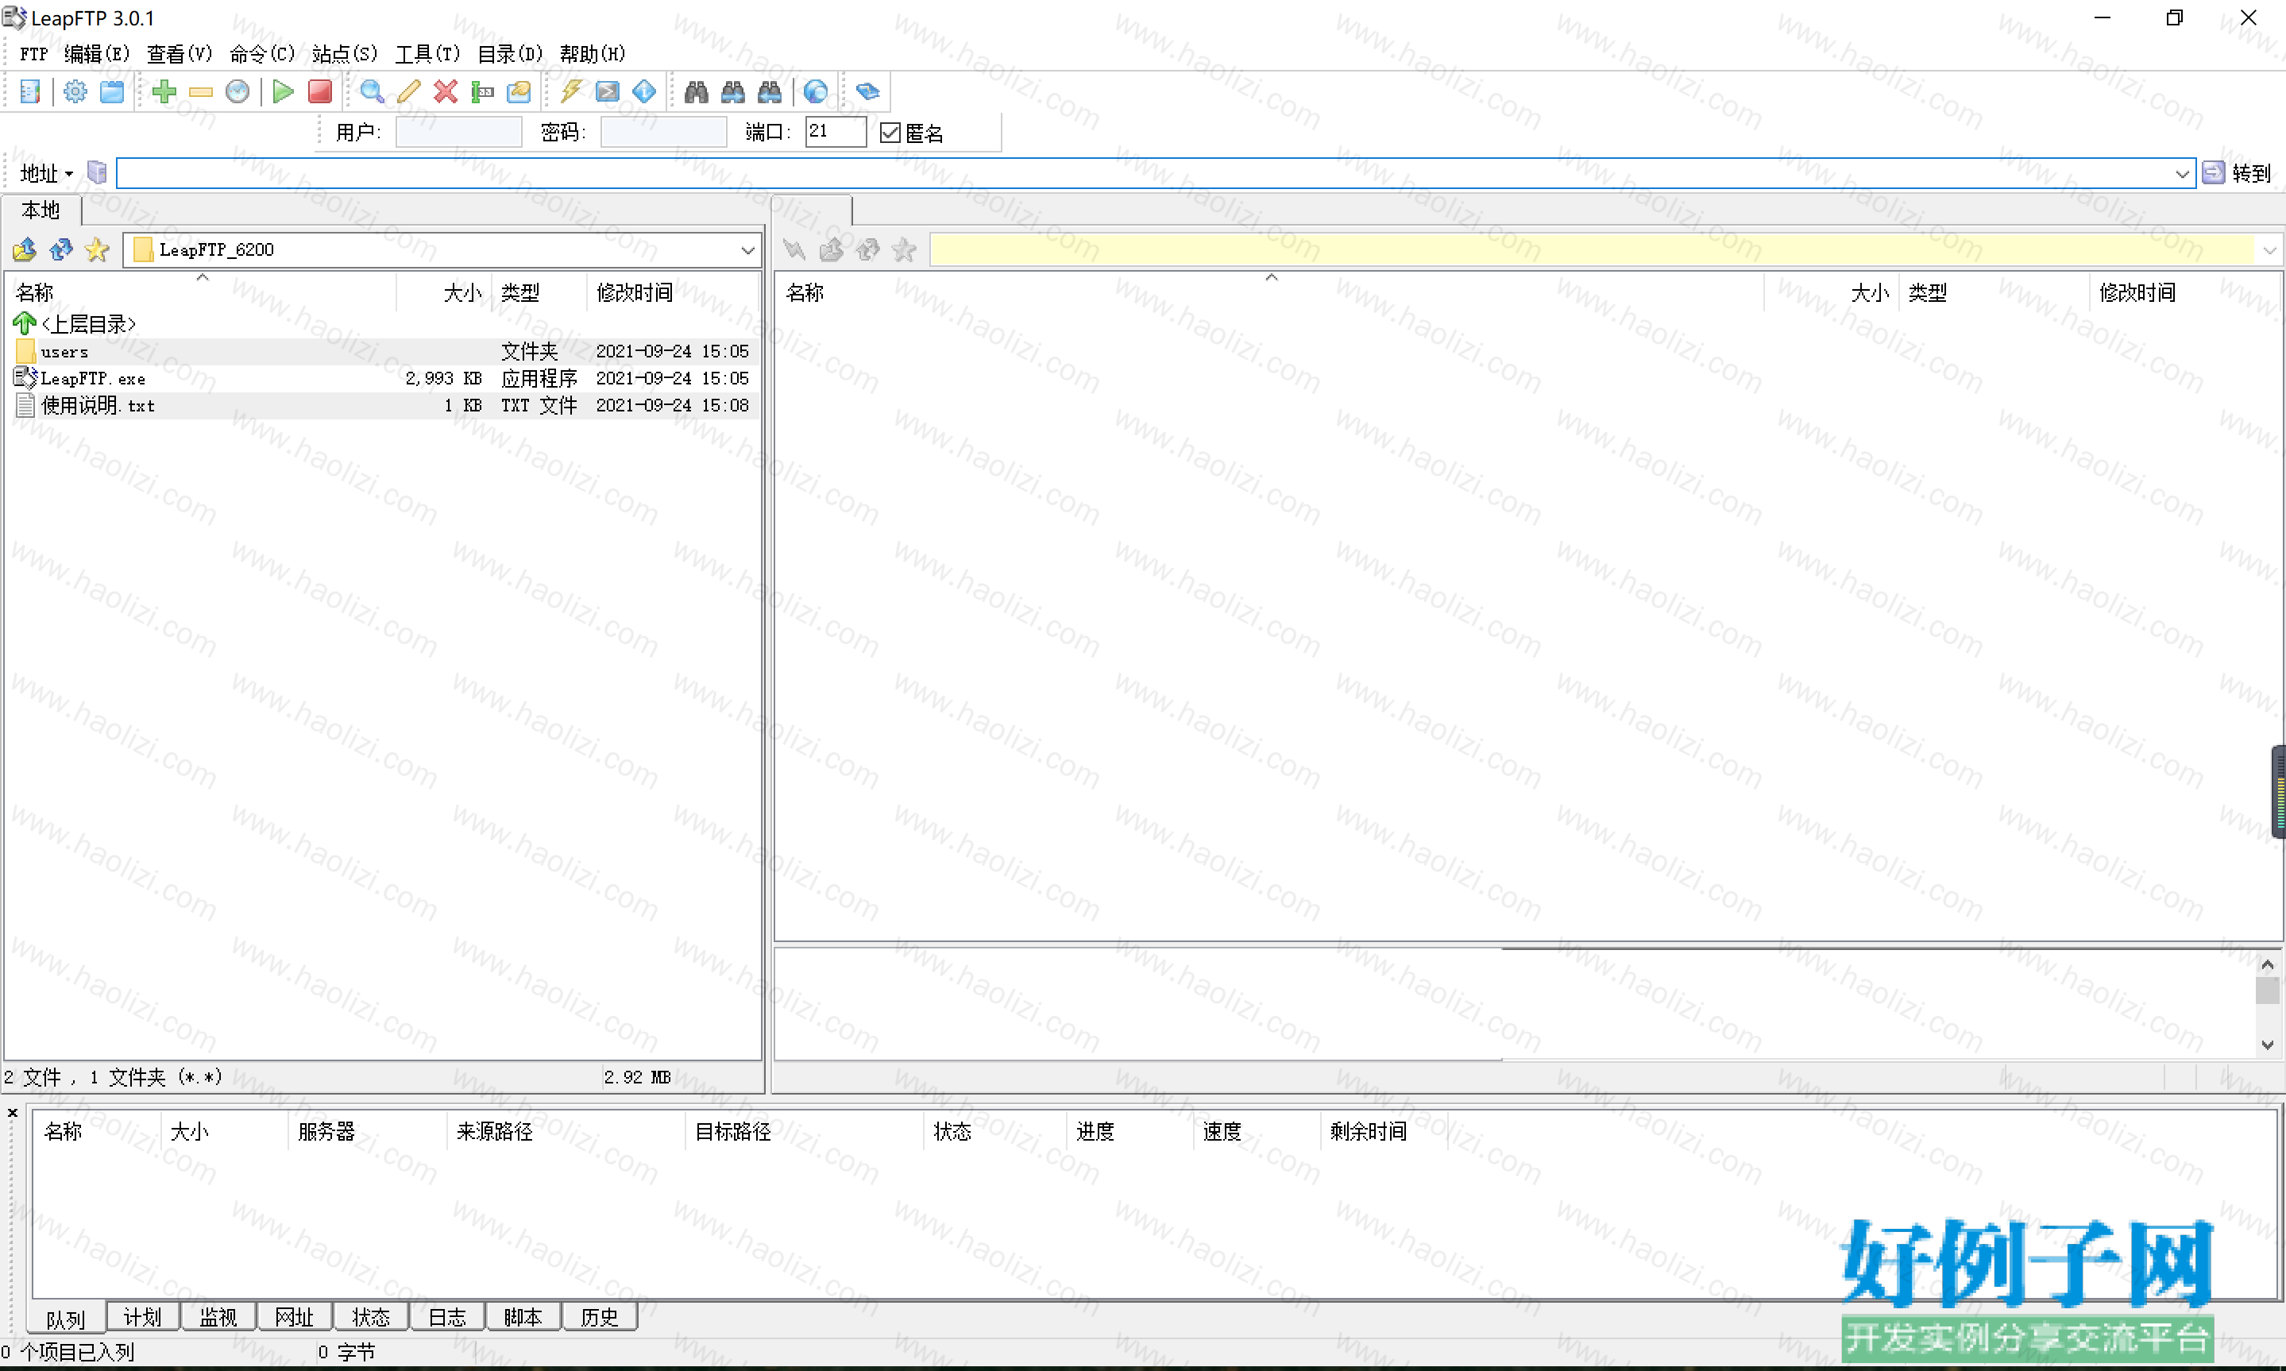2286x1371 pixels.
Task: Click the lightning quick connect icon
Action: (x=572, y=91)
